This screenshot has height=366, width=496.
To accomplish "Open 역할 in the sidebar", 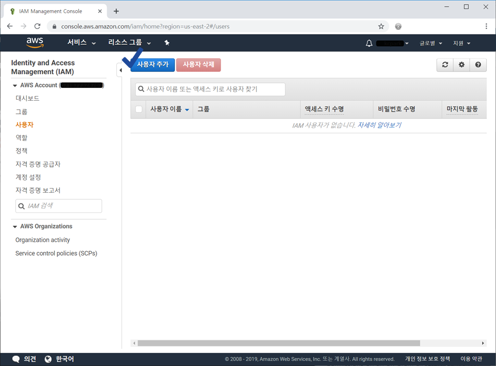I will point(21,138).
